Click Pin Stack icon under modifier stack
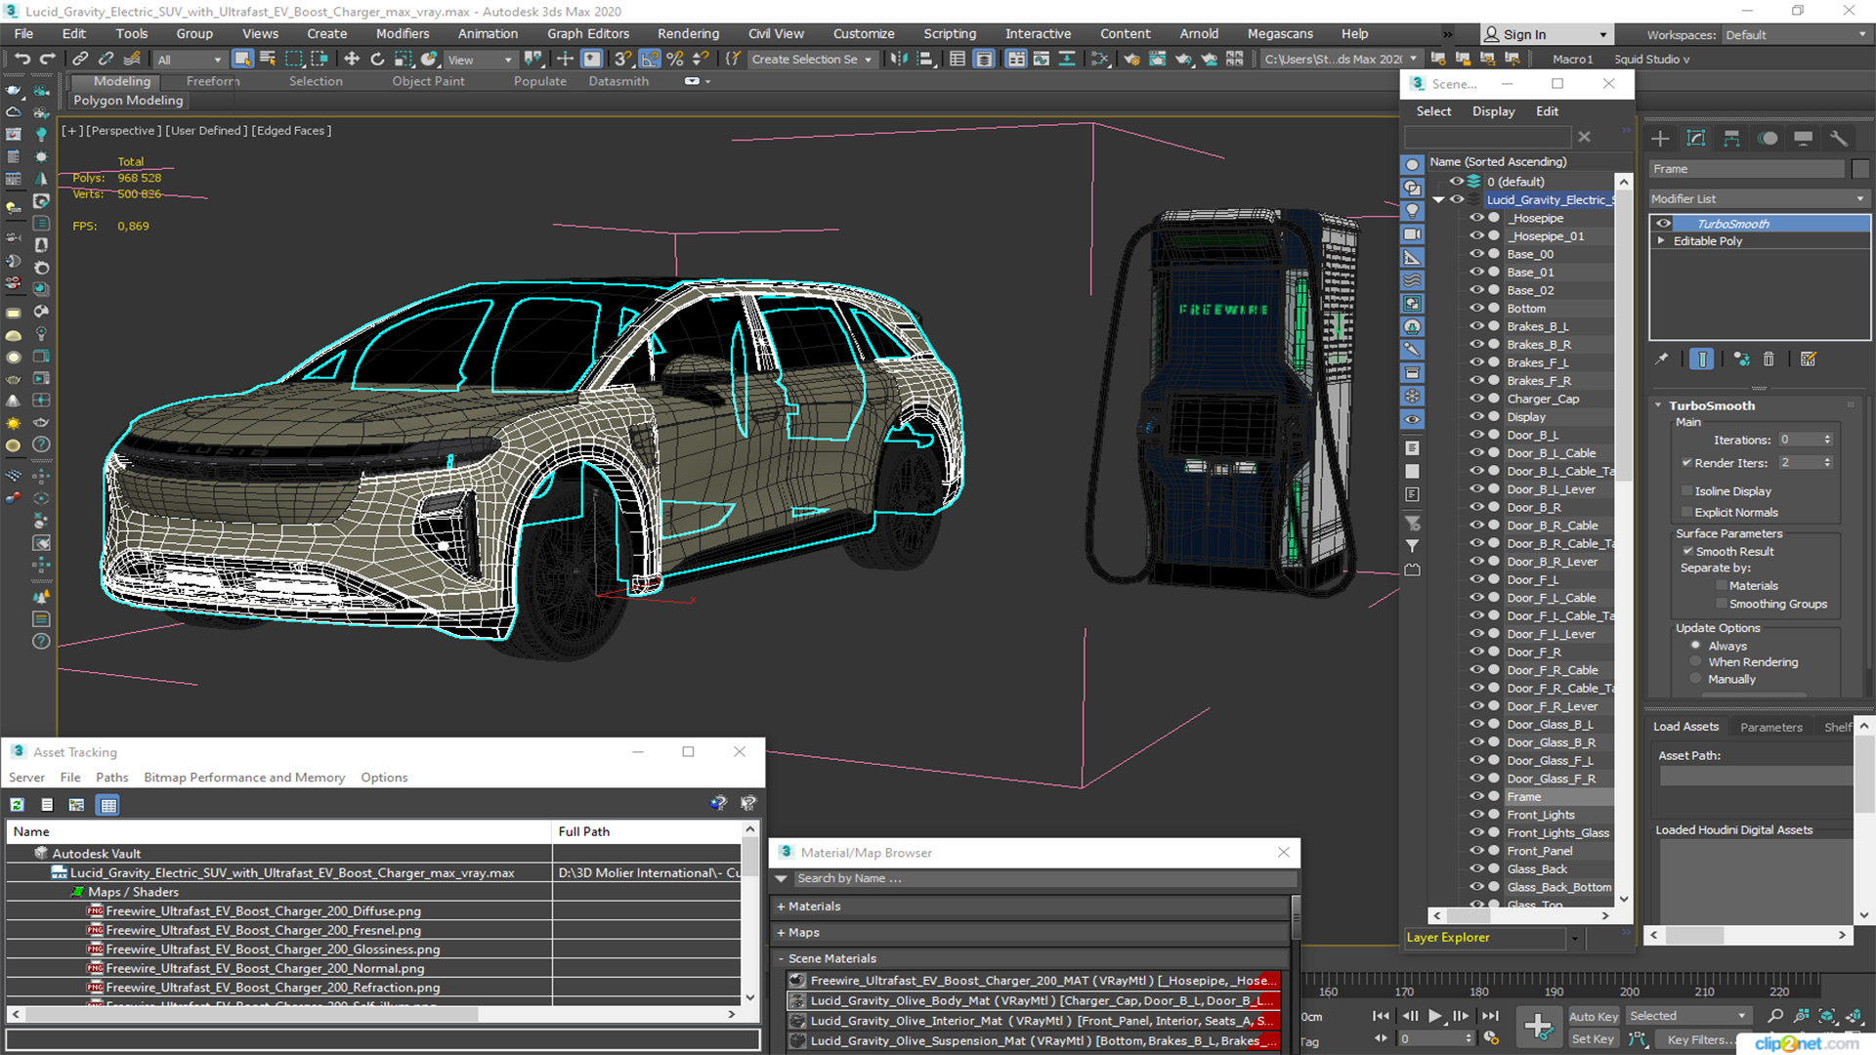The width and height of the screenshot is (1876, 1055). tap(1661, 359)
